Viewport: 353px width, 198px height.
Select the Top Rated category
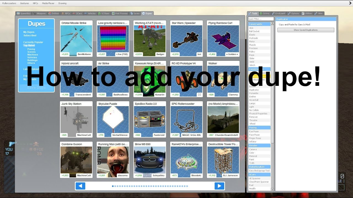[29, 45]
